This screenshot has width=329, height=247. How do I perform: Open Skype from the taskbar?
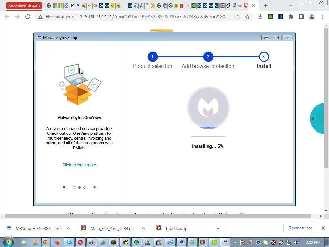click(69, 242)
